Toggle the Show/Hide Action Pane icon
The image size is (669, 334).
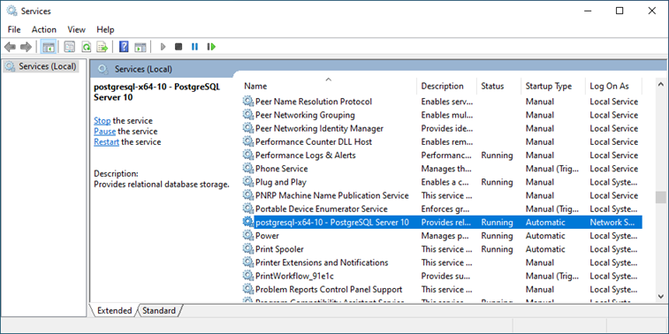(141, 47)
